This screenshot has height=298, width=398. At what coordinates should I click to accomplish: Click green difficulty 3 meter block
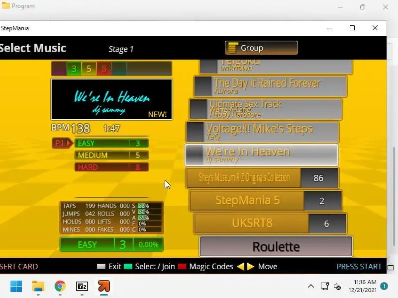click(74, 69)
